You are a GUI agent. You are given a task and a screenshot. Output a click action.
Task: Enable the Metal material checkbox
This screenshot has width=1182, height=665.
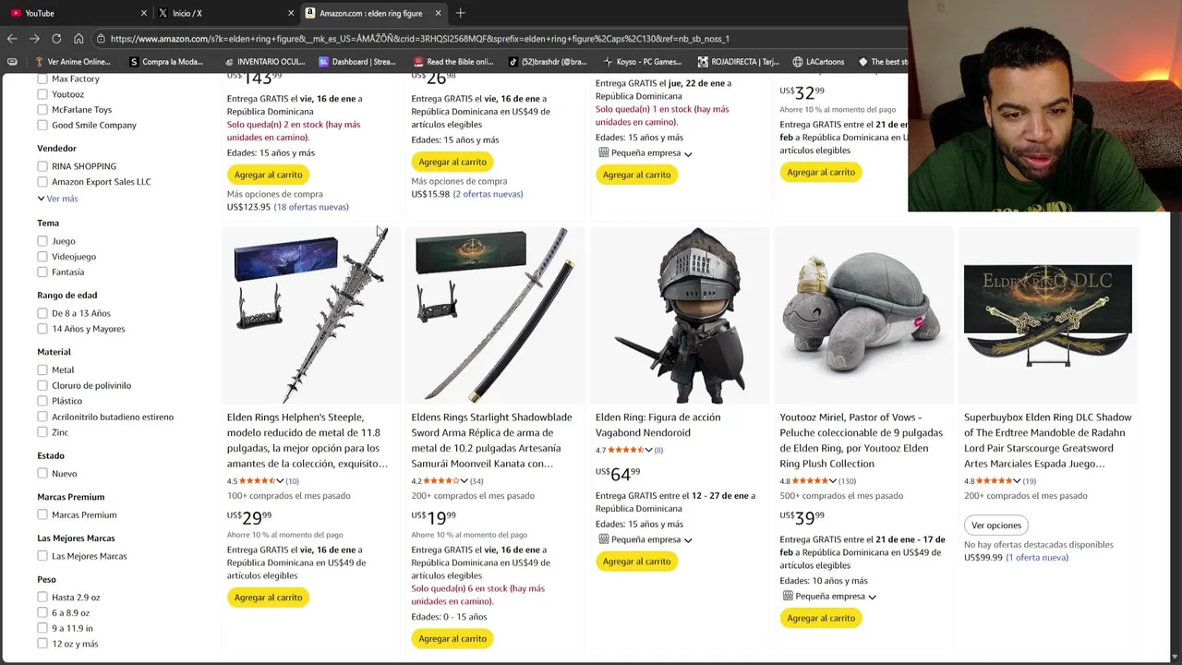(x=42, y=370)
